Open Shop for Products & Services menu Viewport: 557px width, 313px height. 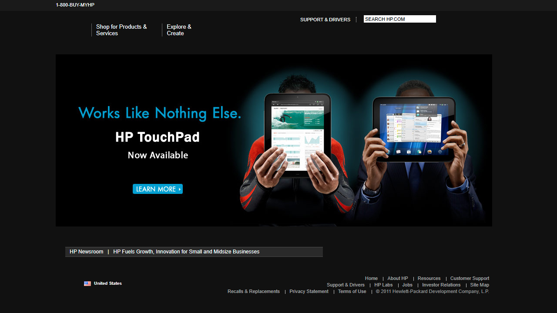[x=121, y=30]
